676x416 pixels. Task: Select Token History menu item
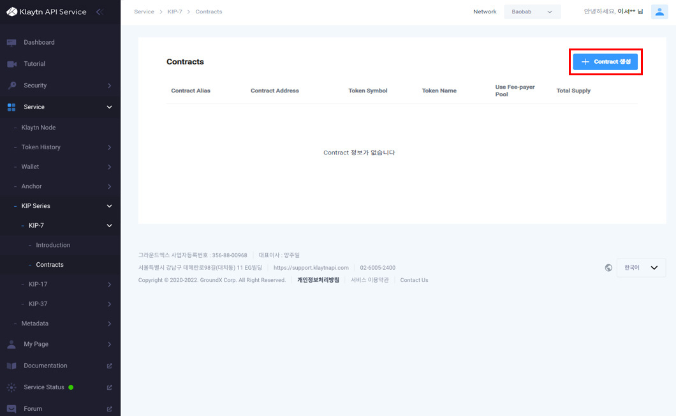click(41, 147)
